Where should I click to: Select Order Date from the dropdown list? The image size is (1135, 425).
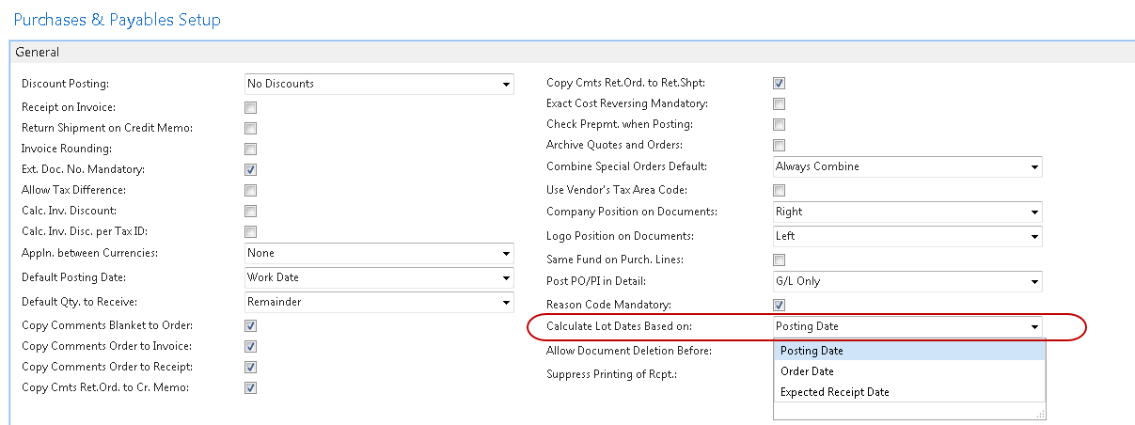pyautogui.click(x=808, y=371)
